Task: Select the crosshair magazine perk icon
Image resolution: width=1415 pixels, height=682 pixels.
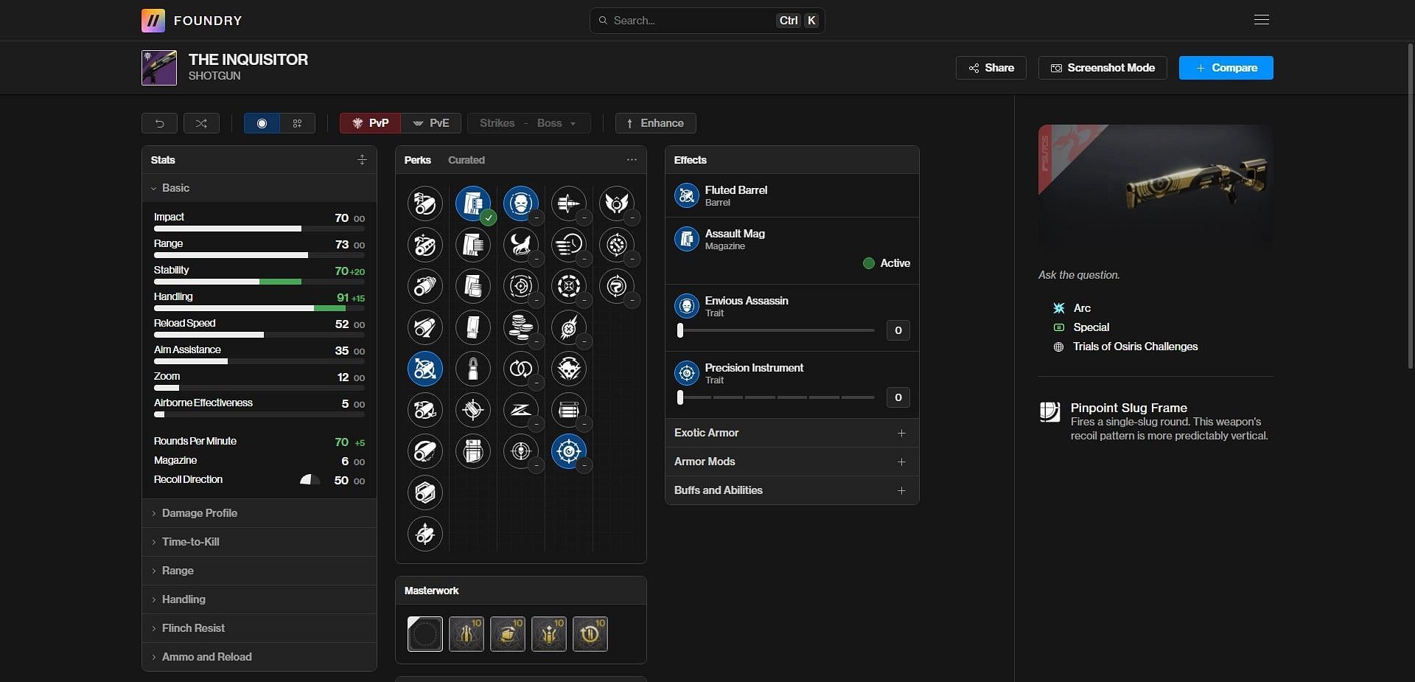Action: (473, 409)
